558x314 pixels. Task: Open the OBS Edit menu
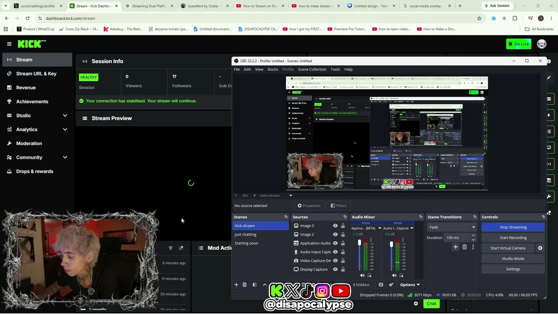247,69
